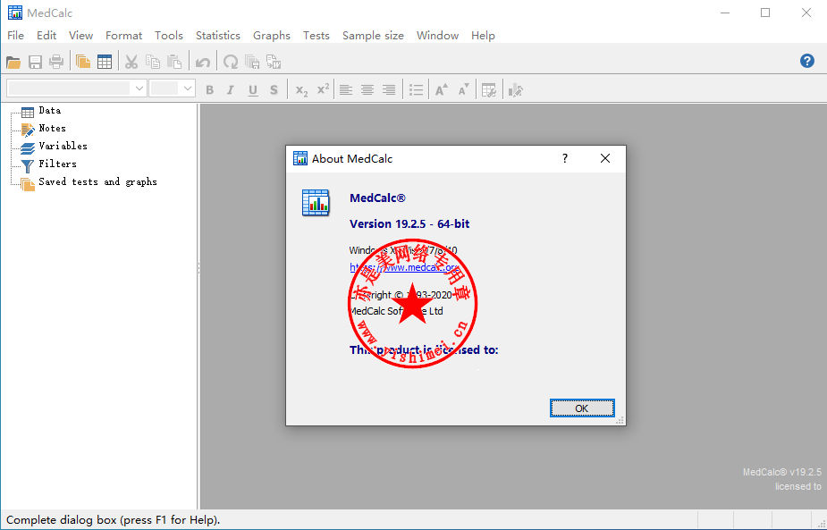
Task: Click the 'Version 19.2.5 - 64-bit' text
Action: [x=409, y=224]
